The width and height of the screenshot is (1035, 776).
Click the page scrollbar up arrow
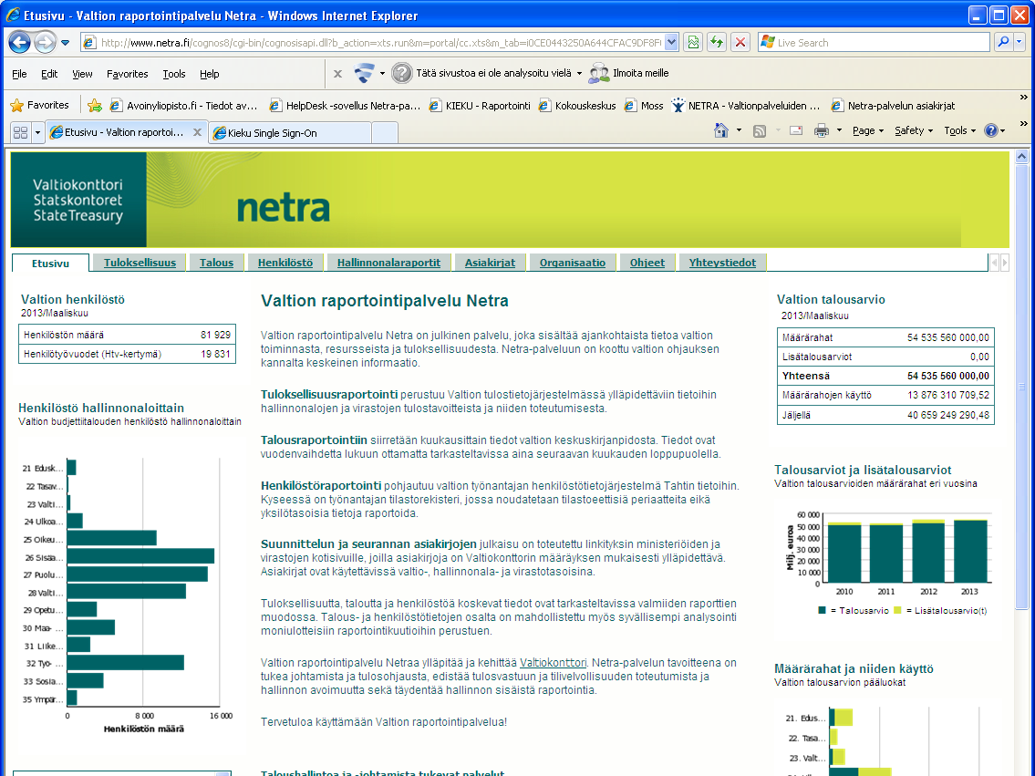coord(1021,157)
